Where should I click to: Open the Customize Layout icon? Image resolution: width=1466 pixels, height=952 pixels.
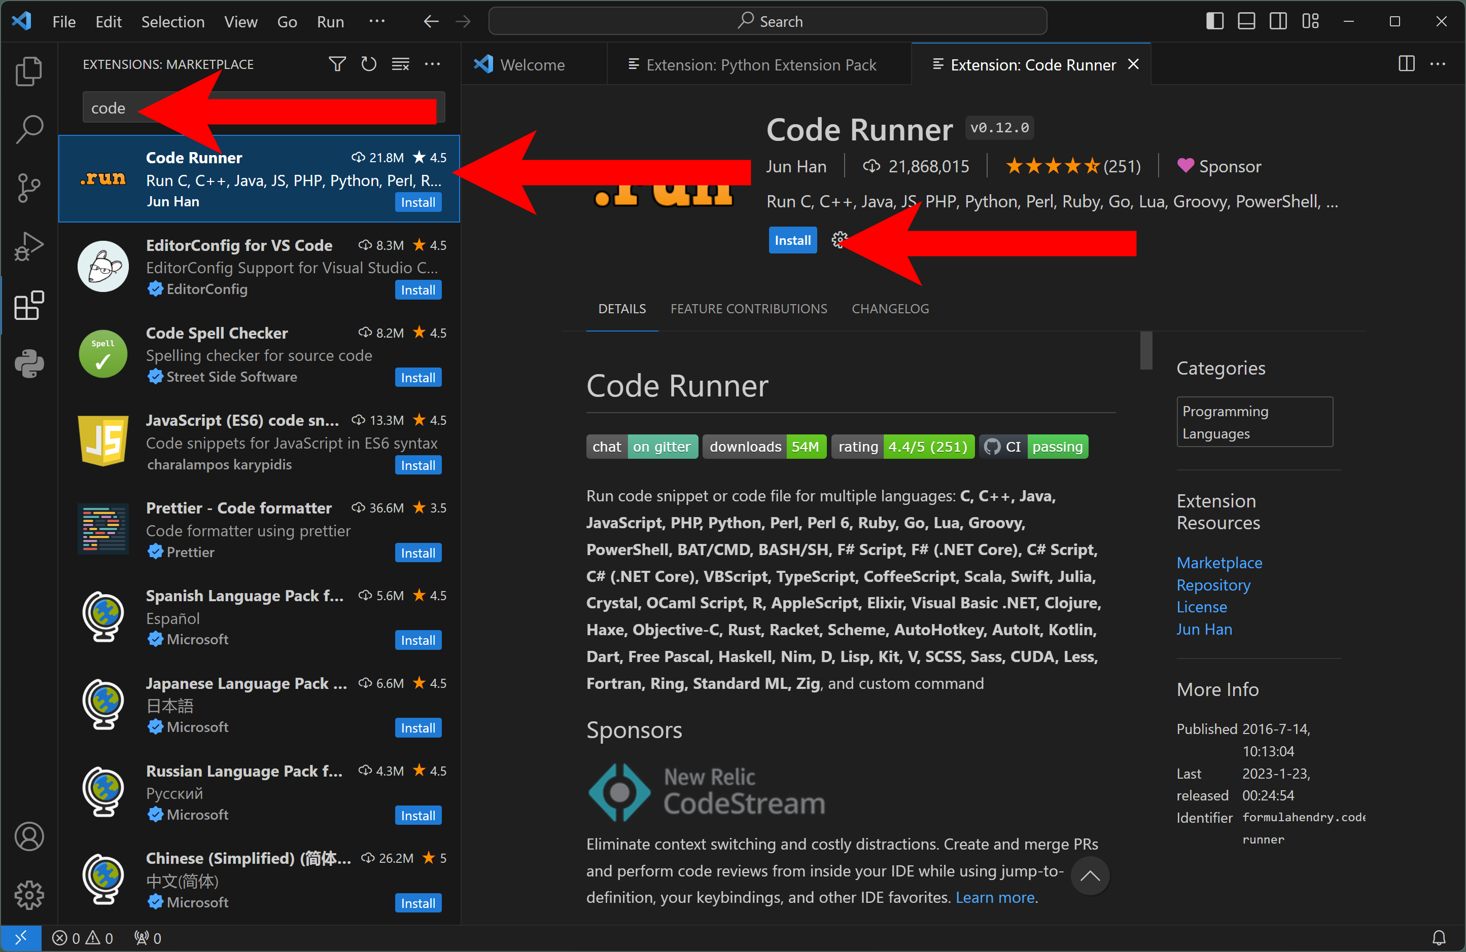point(1311,21)
